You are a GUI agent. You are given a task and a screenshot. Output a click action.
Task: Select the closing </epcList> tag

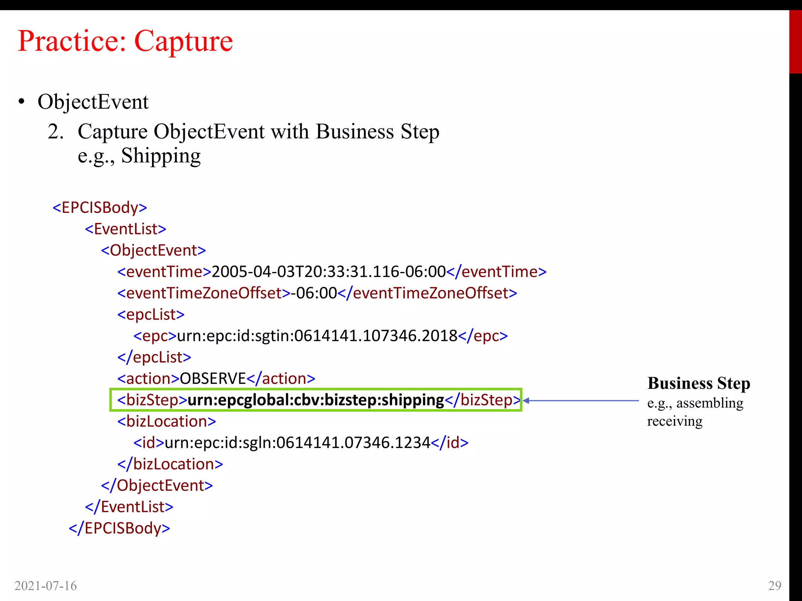[154, 357]
